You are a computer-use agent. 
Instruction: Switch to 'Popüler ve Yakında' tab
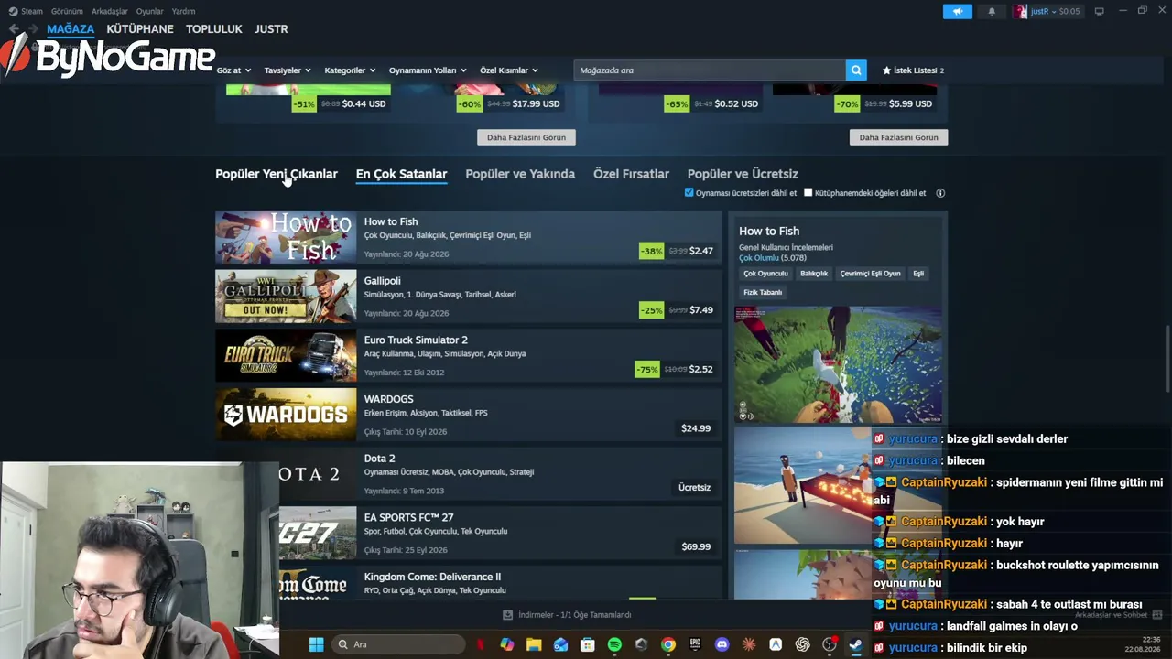point(520,174)
